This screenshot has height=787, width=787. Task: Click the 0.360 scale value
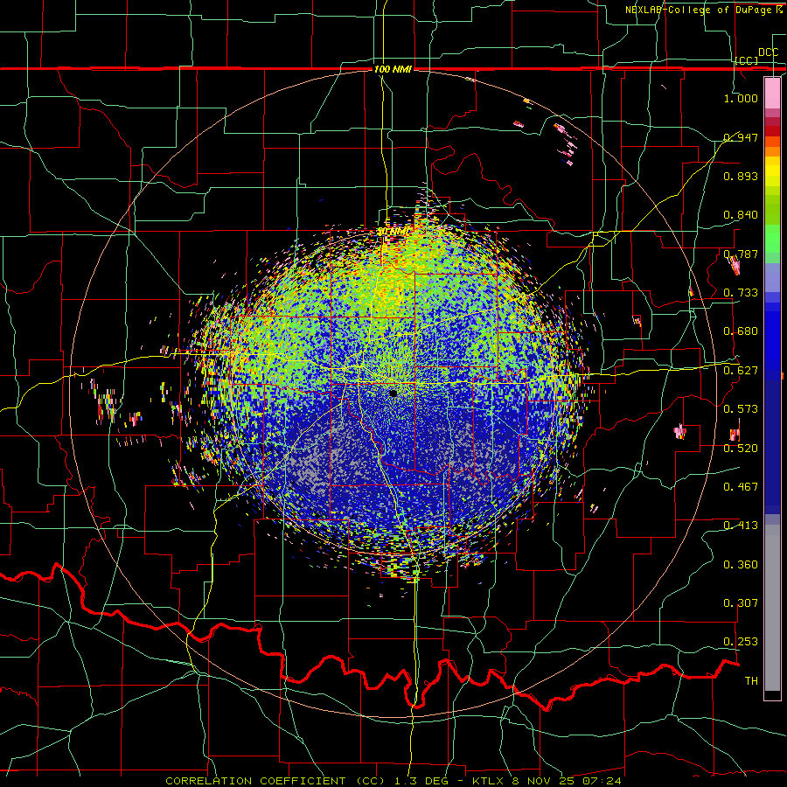[741, 565]
